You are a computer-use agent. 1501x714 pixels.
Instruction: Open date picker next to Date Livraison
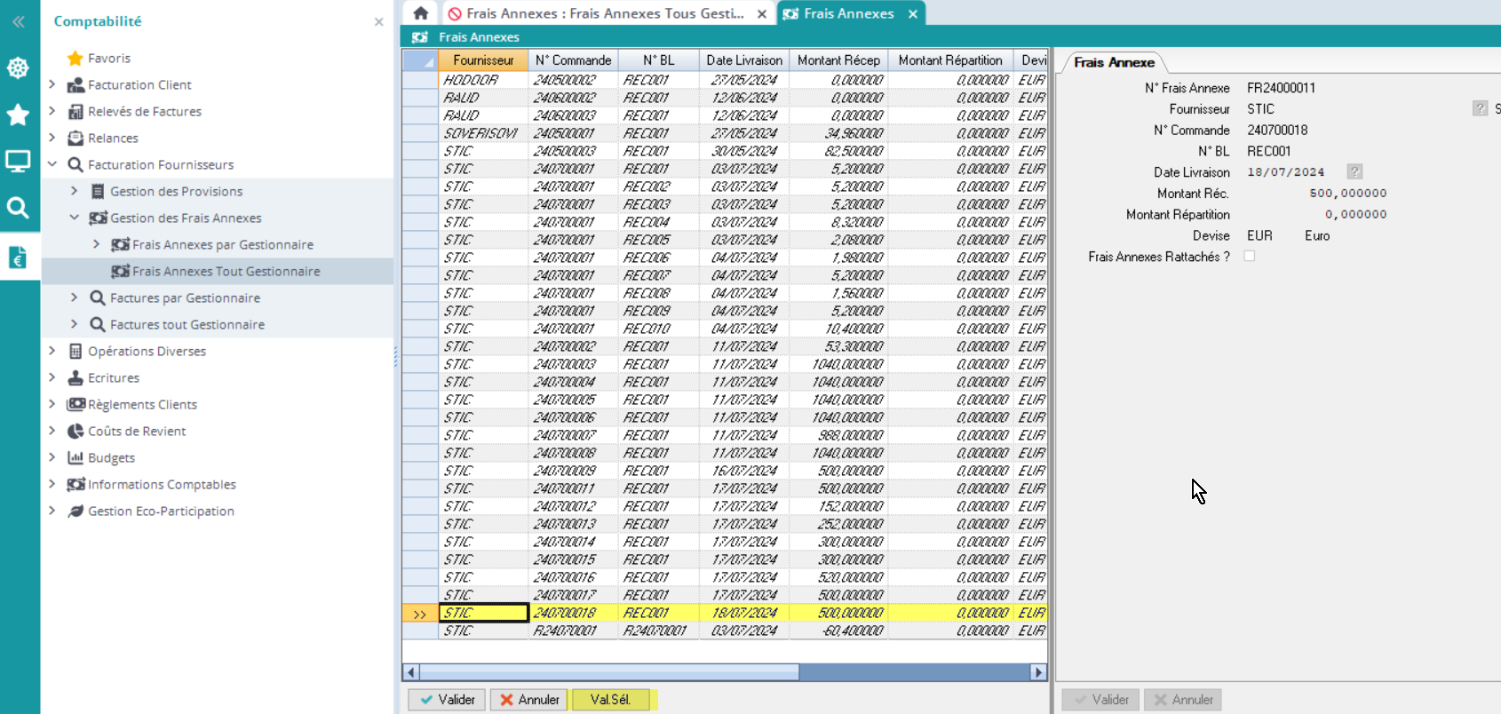coord(1354,171)
